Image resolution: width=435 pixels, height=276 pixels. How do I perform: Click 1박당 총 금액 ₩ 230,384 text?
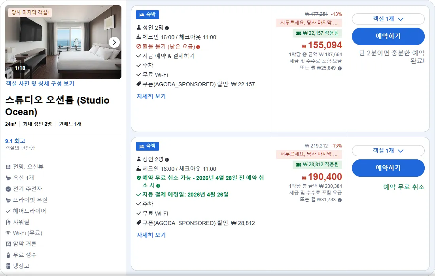coord(316,186)
